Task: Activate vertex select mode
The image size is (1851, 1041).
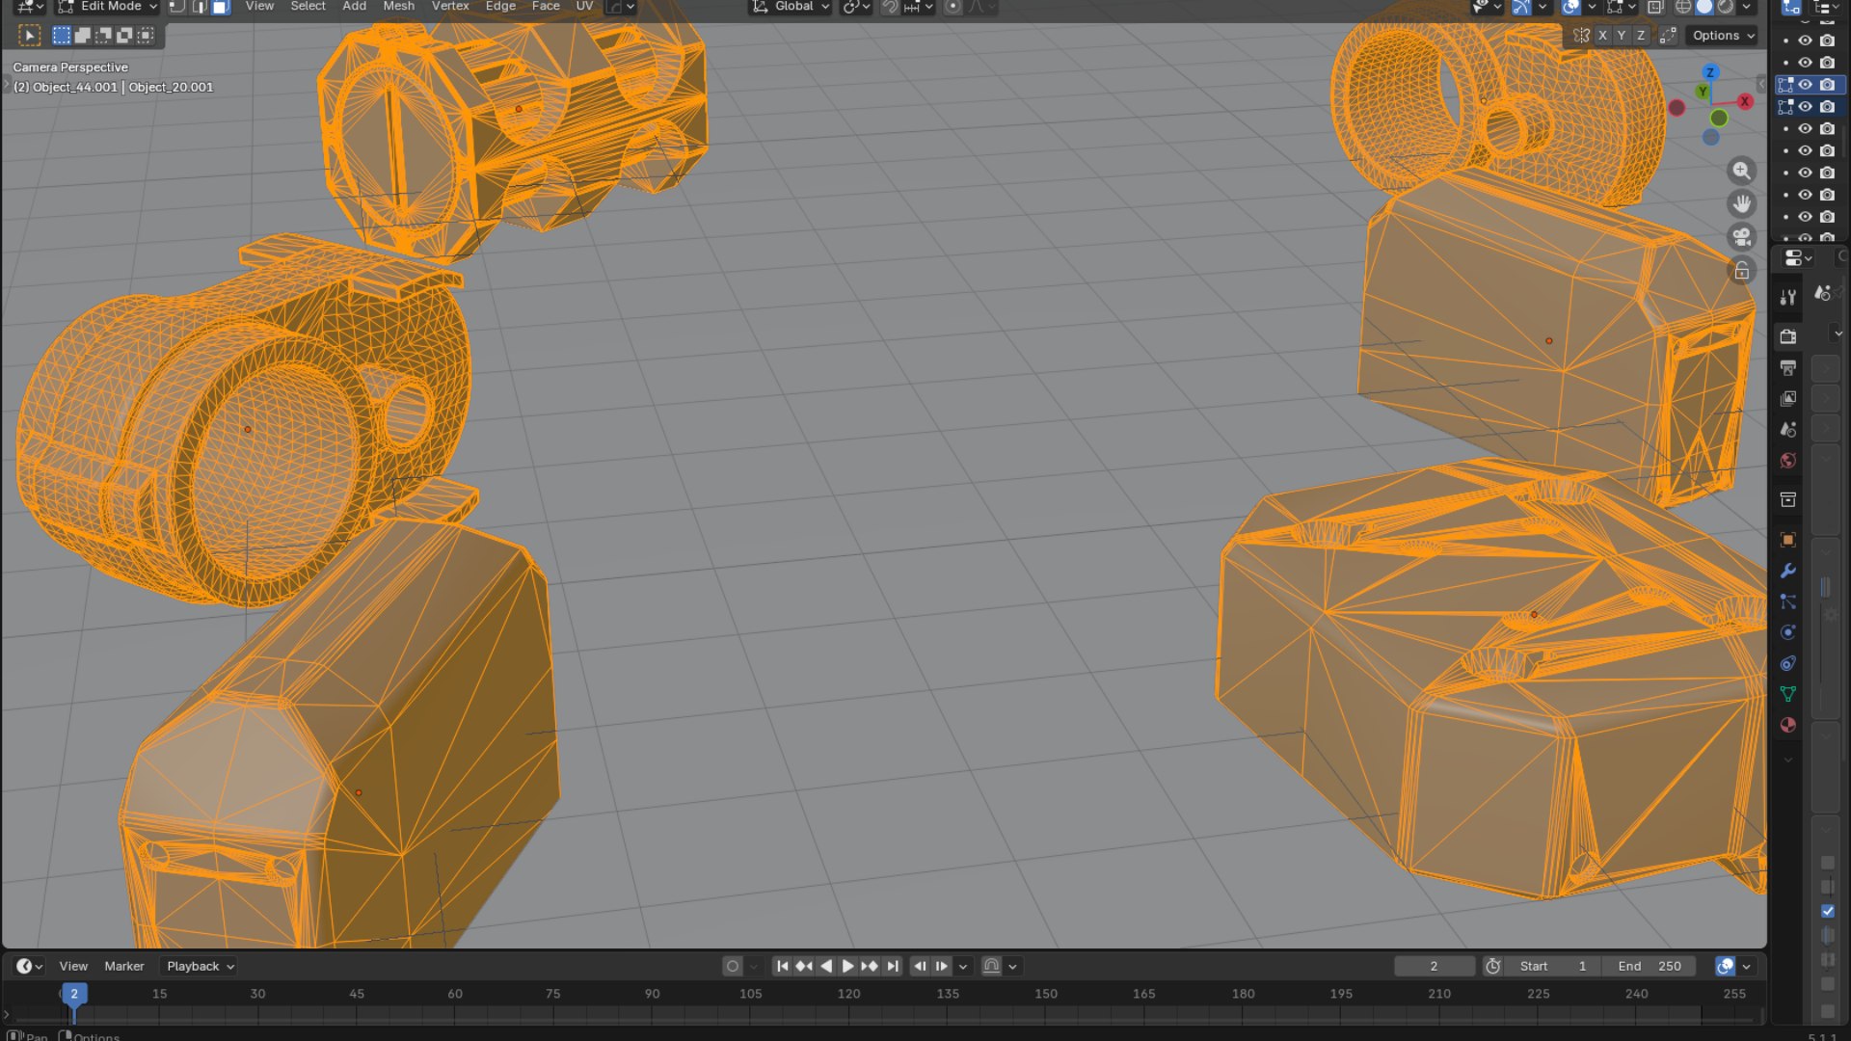Action: pos(177,7)
